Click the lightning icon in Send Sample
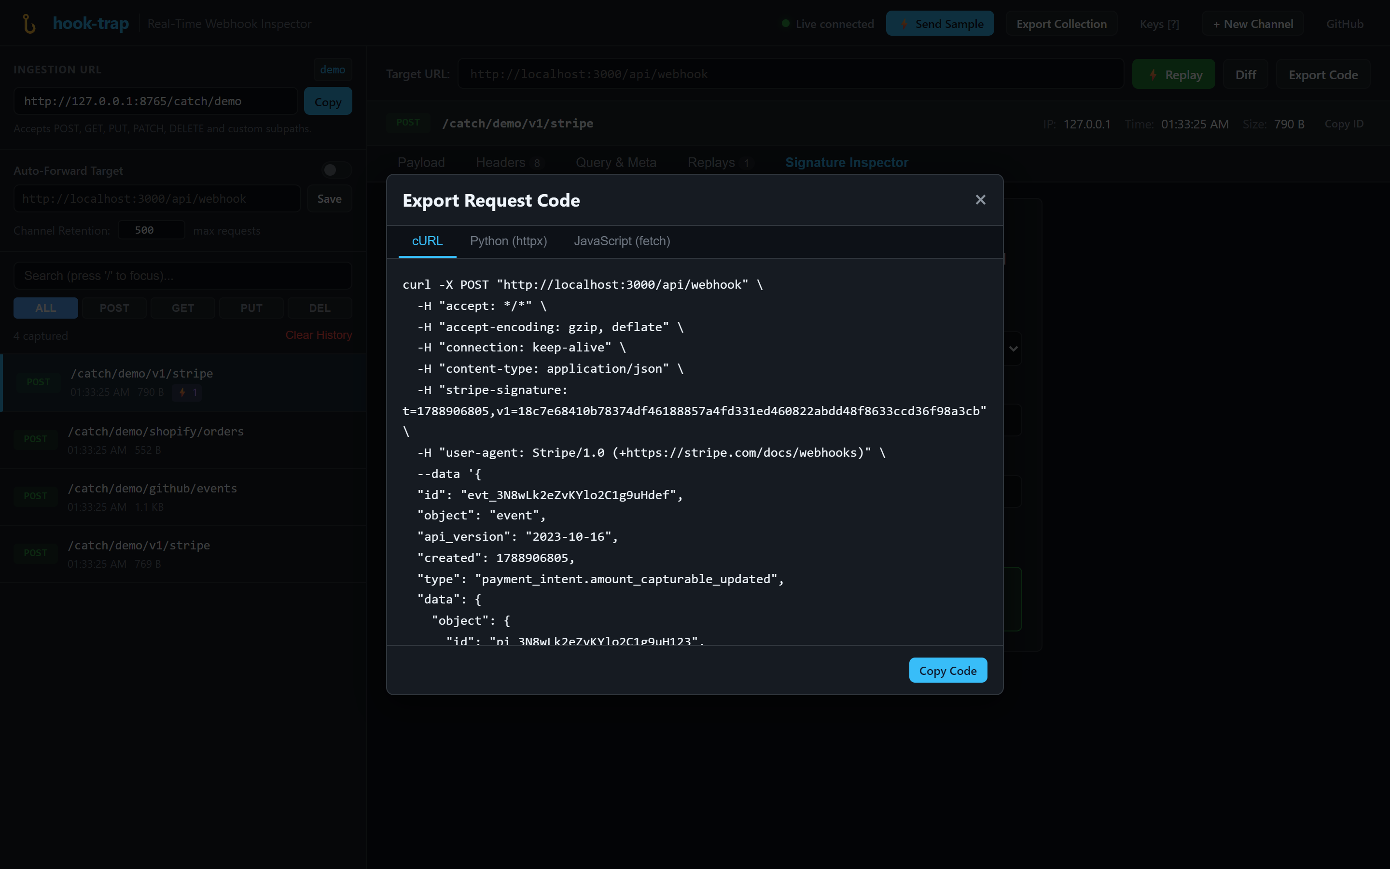 pos(904,24)
